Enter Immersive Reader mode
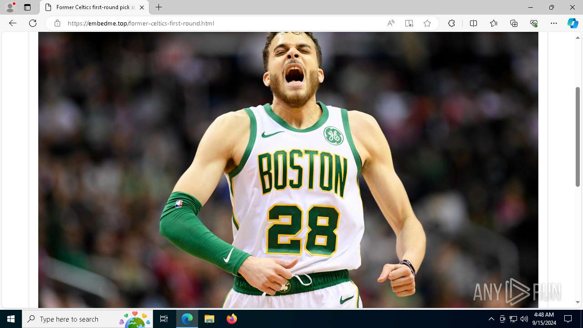This screenshot has height=328, width=583. pos(409,23)
